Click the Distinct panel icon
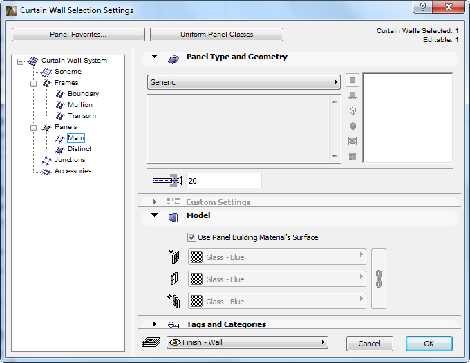 (x=60, y=150)
